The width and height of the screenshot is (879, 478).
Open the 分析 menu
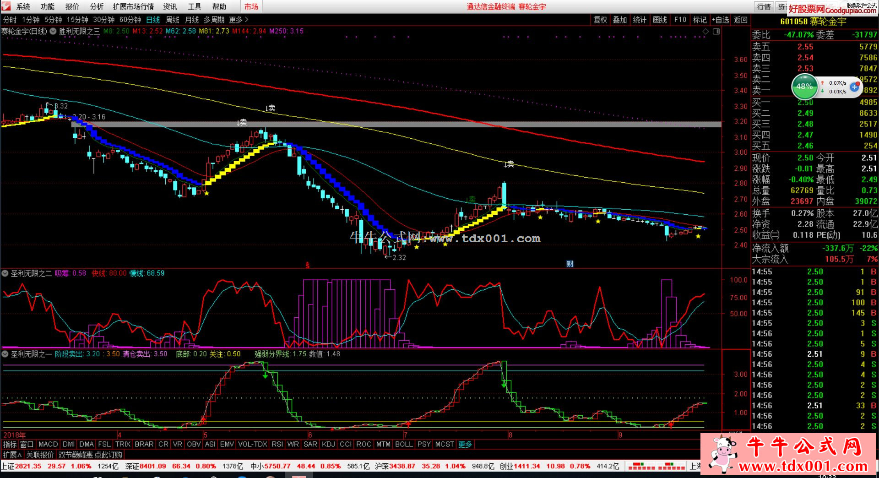(97, 6)
